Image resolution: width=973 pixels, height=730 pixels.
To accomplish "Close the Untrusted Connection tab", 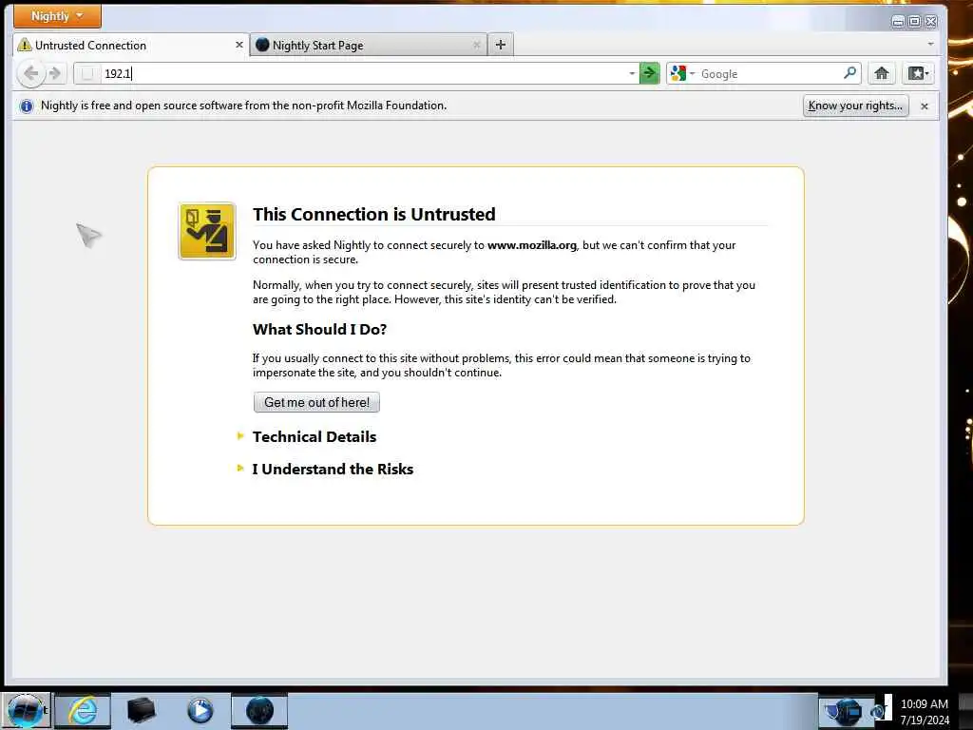I will tap(238, 45).
